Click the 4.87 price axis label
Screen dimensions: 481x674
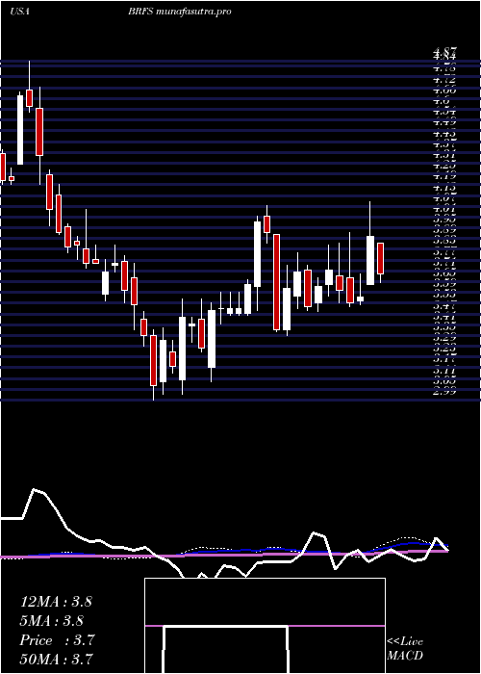coord(444,51)
